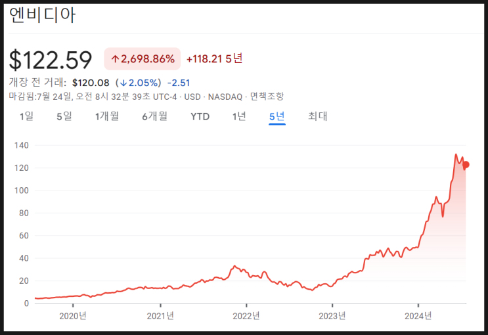Screen dimensions: 488x335
Task: Switch to the 1년 tab
Action: [x=239, y=116]
